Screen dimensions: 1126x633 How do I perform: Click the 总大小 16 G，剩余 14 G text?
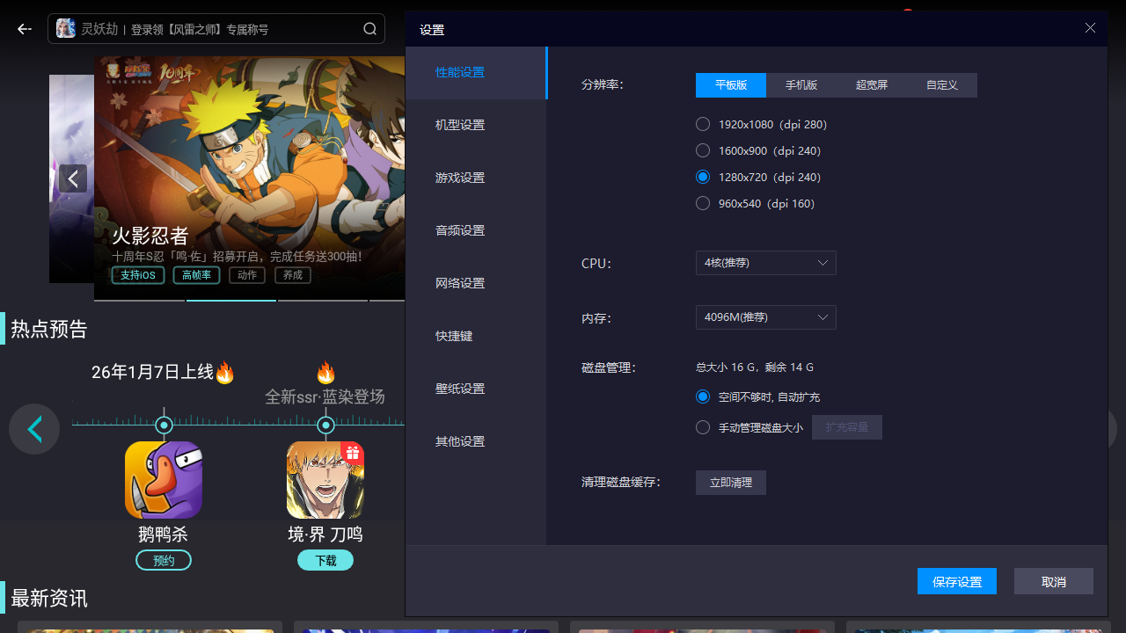pyautogui.click(x=755, y=367)
